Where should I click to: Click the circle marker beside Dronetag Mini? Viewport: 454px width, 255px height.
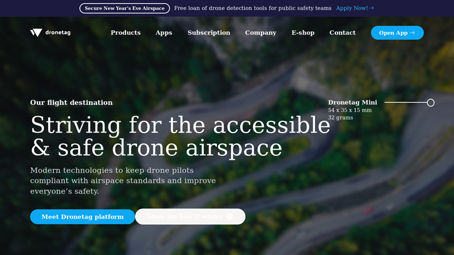coord(431,103)
